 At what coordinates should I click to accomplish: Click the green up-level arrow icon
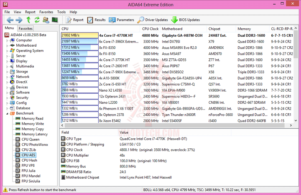coord(28,20)
